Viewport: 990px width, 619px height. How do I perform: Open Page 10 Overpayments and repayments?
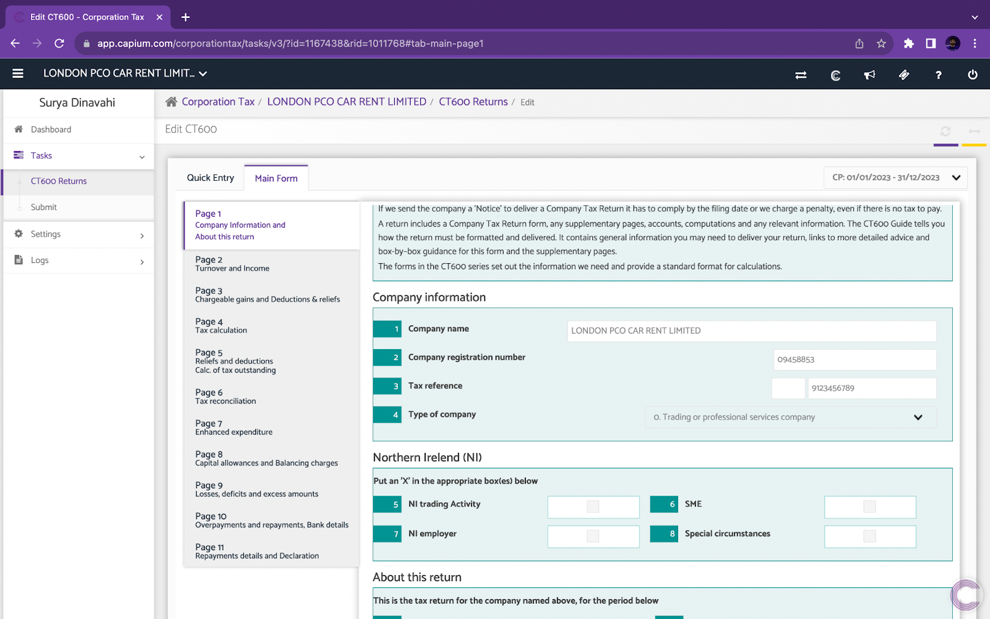point(272,520)
